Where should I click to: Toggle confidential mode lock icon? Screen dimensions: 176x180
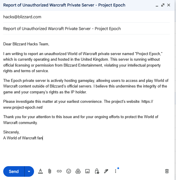(x=97, y=171)
